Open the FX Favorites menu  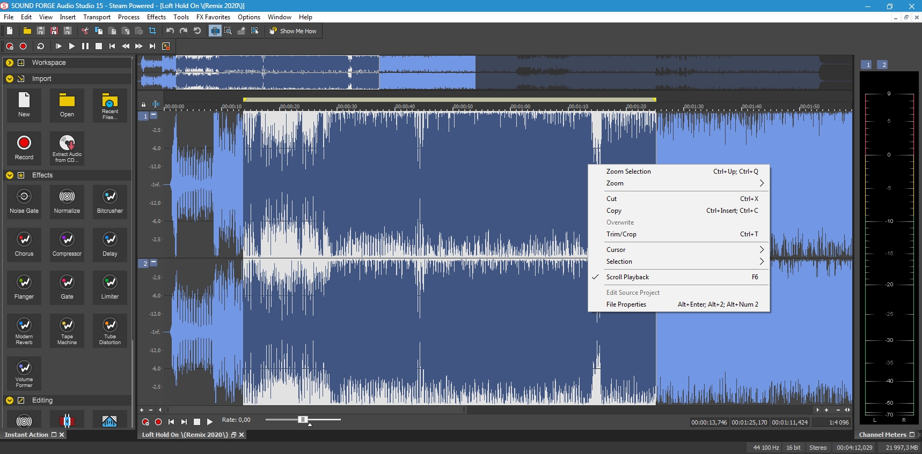(x=213, y=17)
